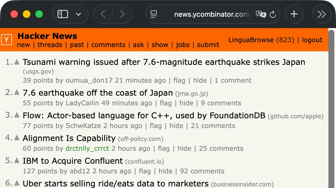The image size is (336, 188).
Task: Open the show section
Action: point(160,45)
